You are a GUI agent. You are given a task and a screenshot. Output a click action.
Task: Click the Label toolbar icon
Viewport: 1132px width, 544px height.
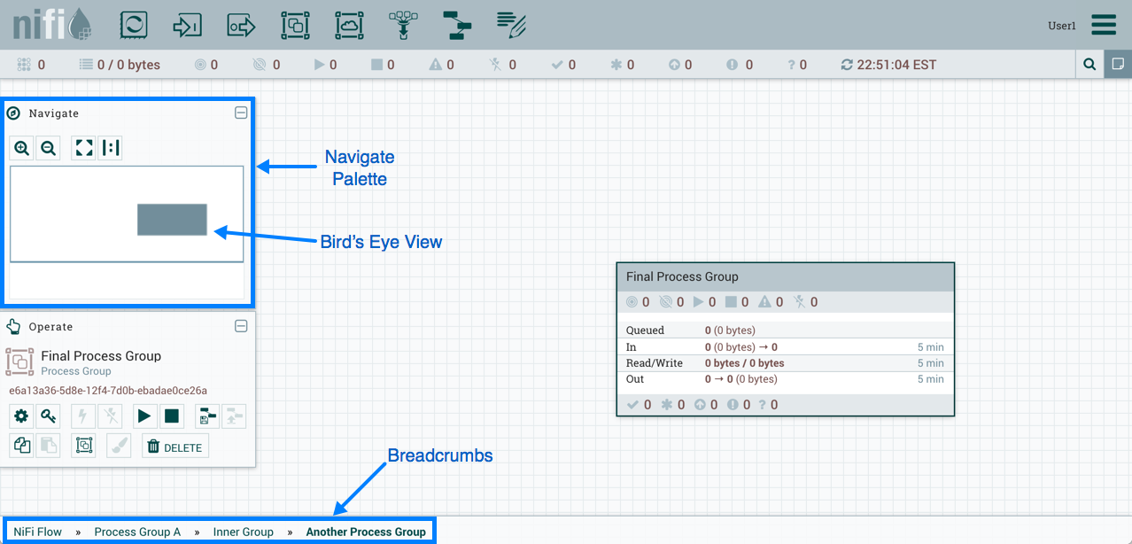[511, 25]
